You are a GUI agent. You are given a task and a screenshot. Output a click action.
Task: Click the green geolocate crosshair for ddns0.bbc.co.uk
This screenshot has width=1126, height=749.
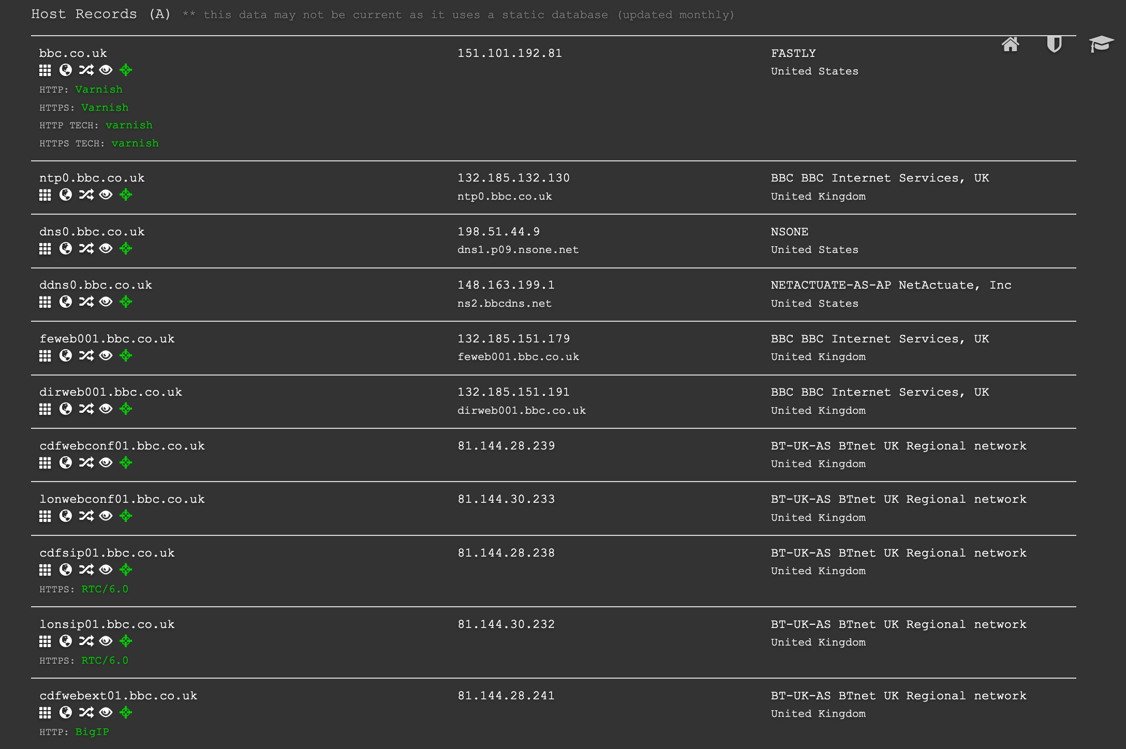126,302
